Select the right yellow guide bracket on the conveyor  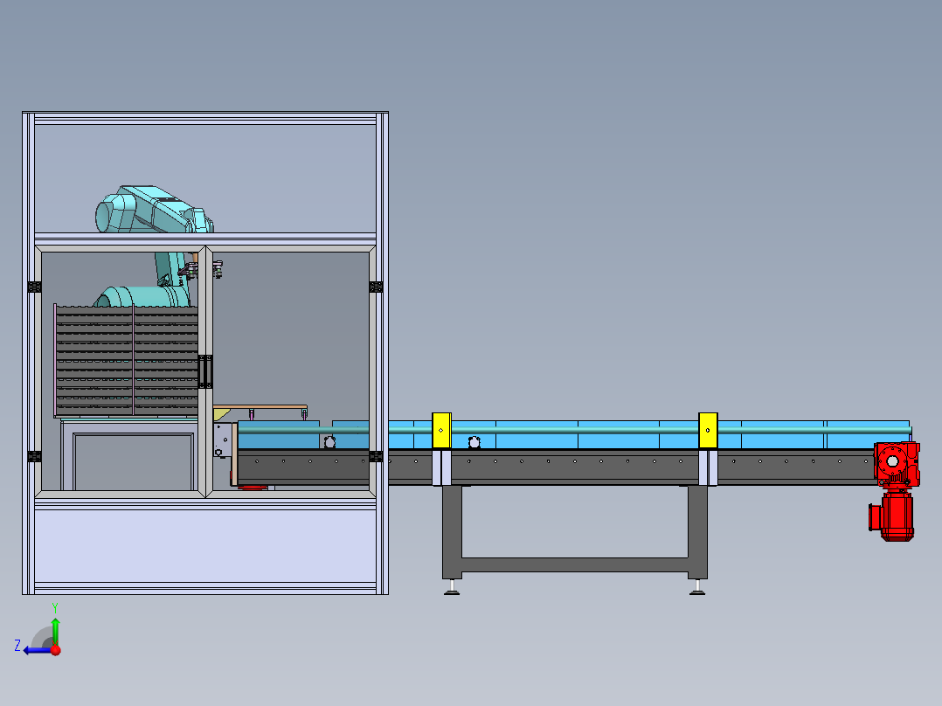point(708,430)
